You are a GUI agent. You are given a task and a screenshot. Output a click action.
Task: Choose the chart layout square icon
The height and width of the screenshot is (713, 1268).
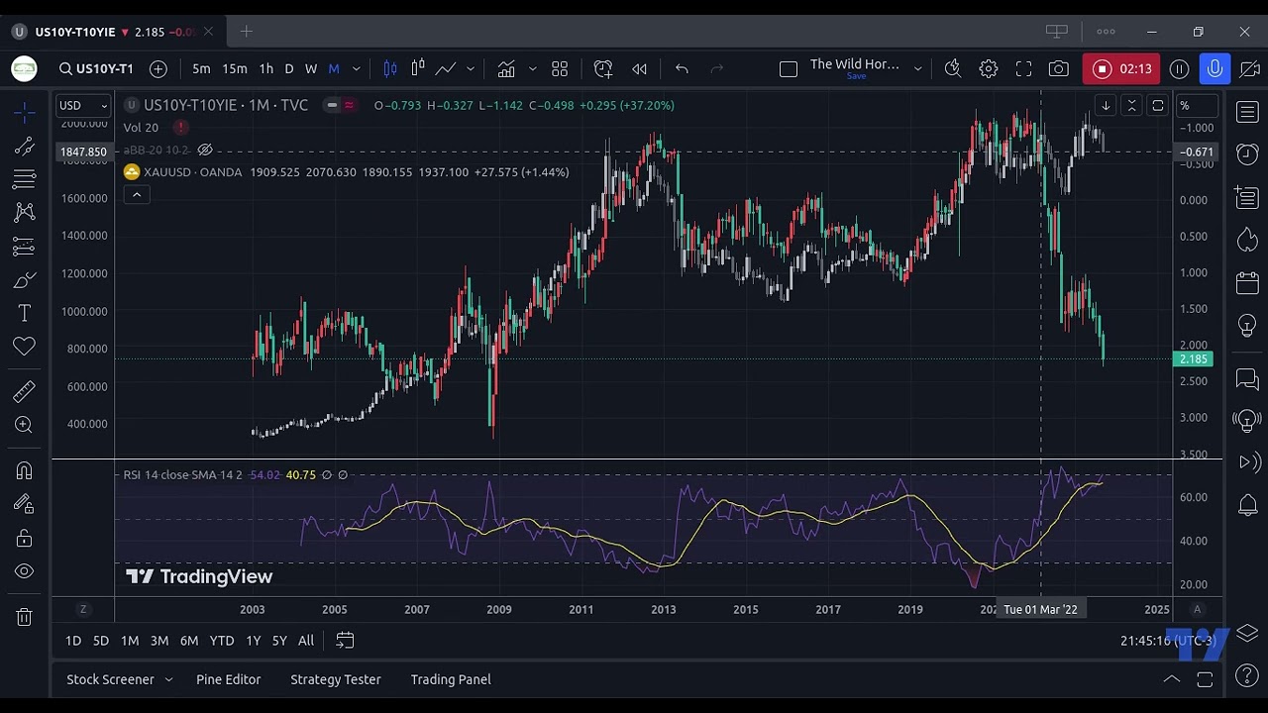[789, 68]
